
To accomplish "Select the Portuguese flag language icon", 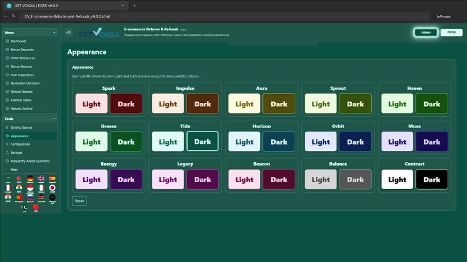I will tap(19, 197).
